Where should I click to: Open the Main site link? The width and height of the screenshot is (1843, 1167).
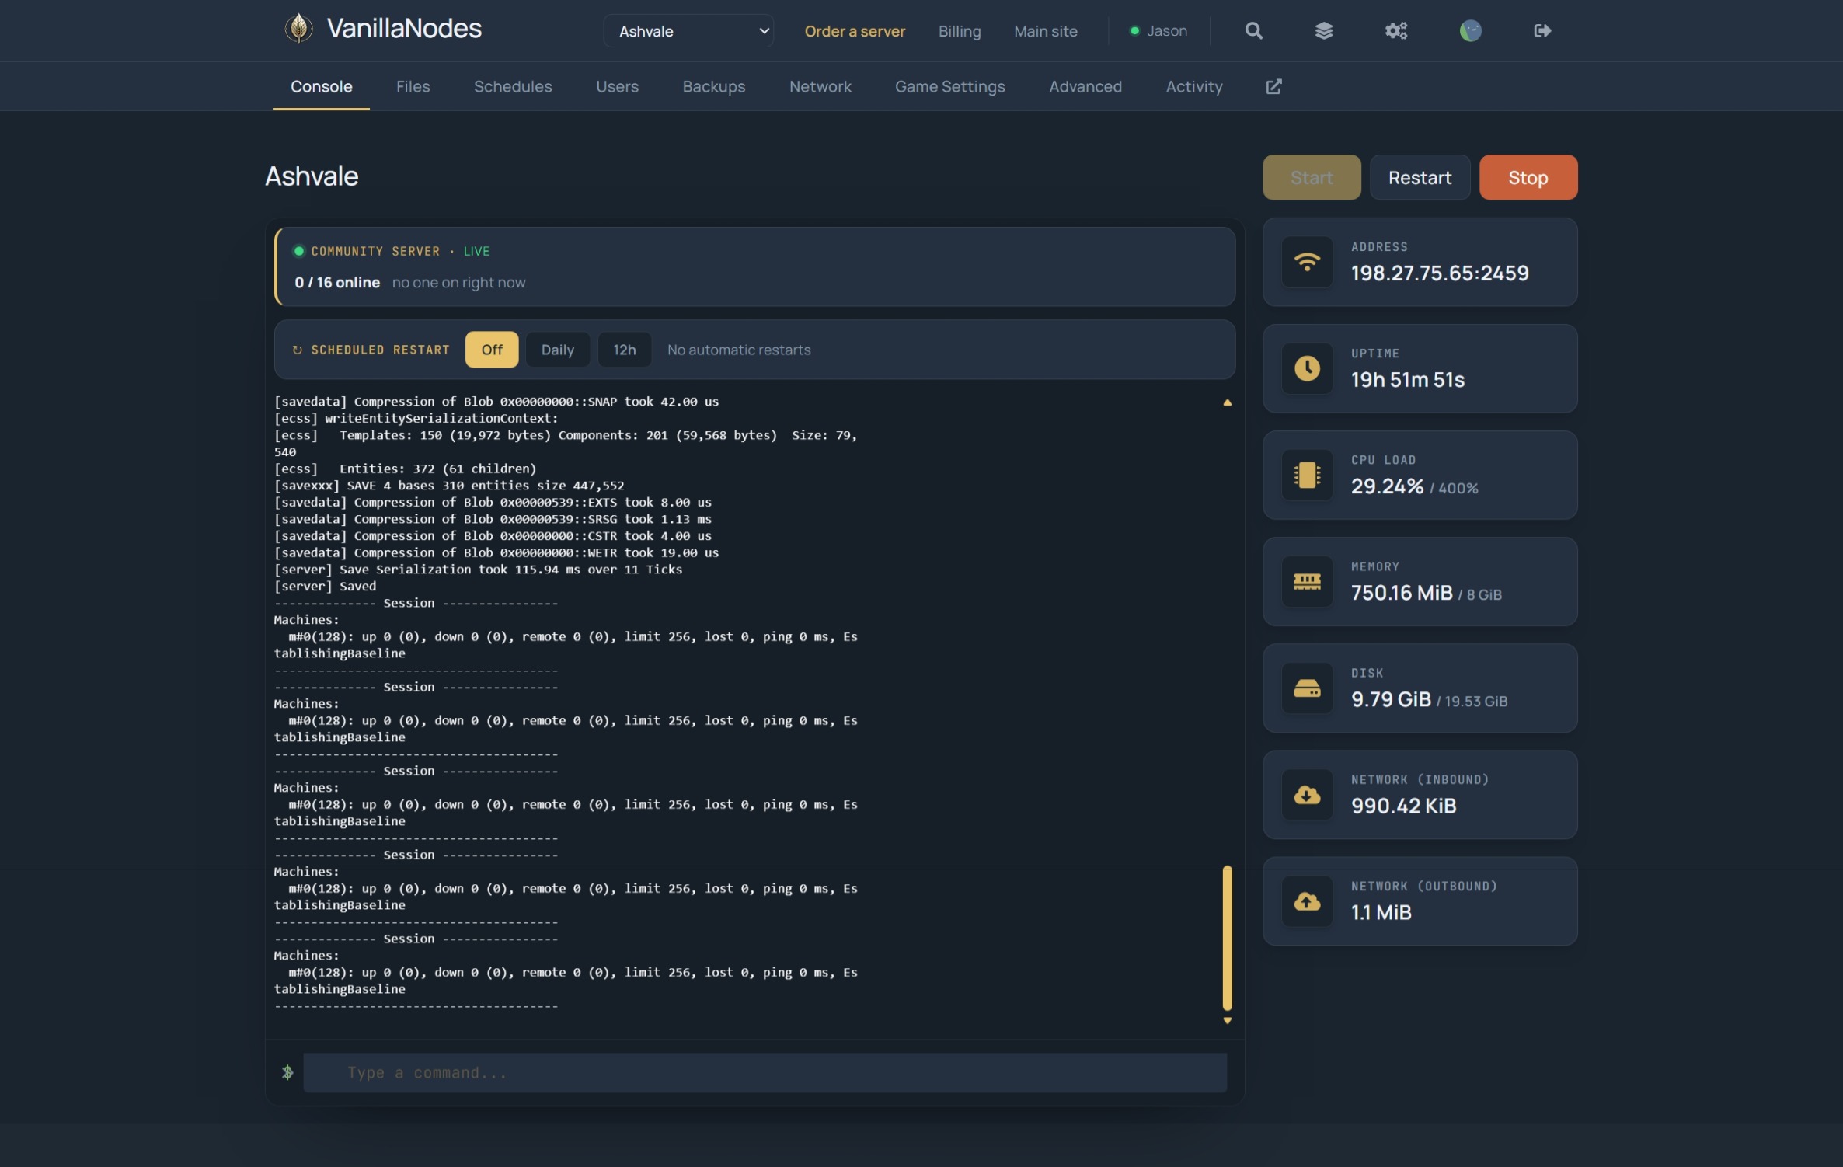[x=1046, y=31]
